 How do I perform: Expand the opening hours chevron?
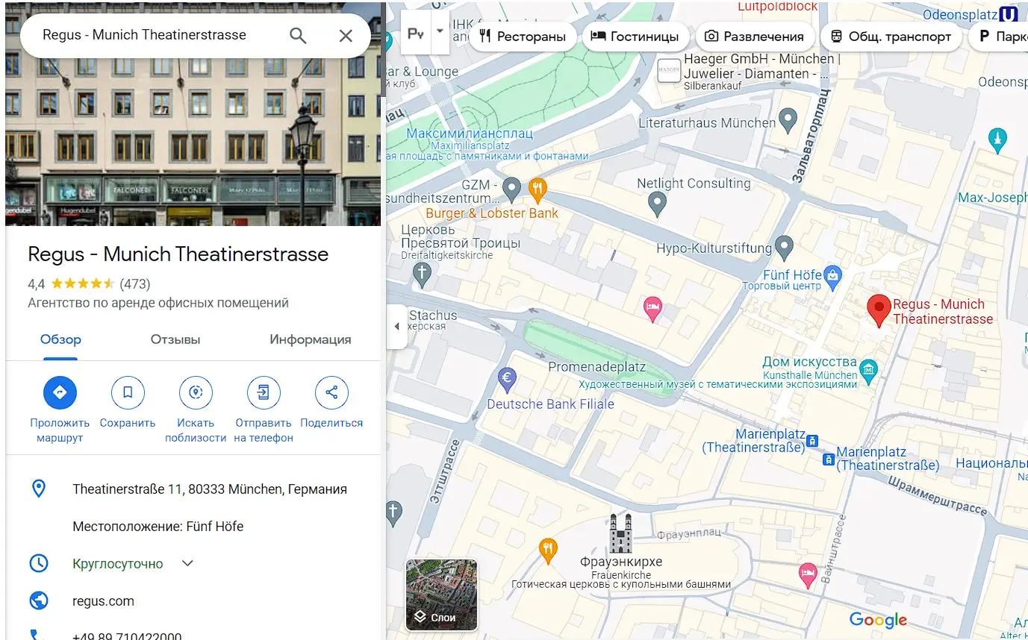click(x=187, y=563)
